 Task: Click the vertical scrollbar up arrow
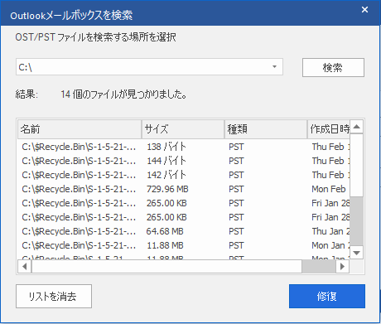click(x=357, y=127)
